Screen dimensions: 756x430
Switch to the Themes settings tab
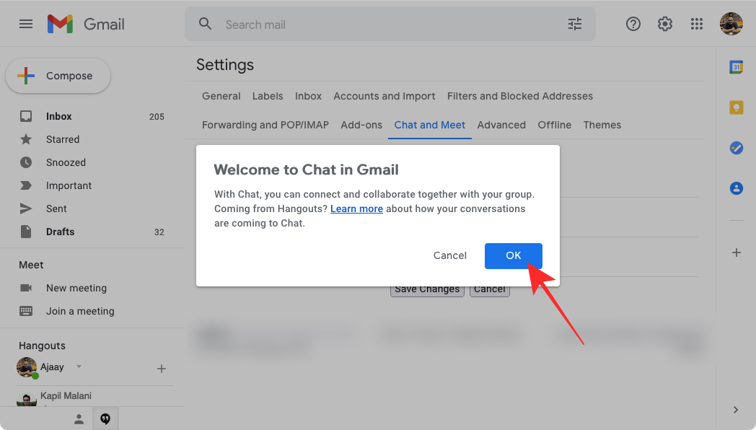pos(602,125)
